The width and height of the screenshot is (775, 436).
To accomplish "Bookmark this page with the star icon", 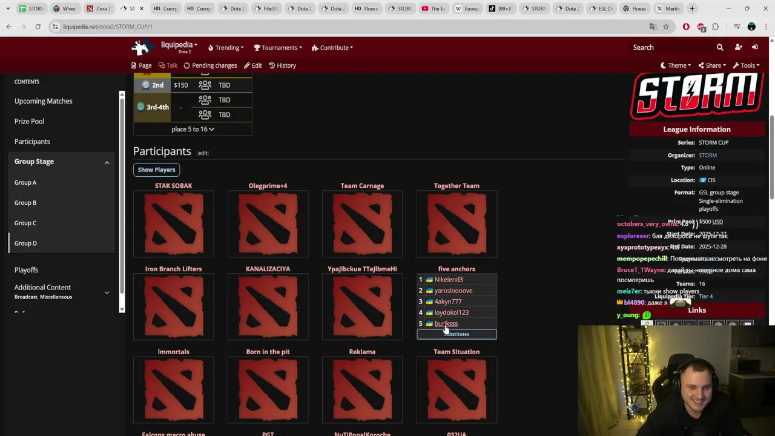I will tap(666, 27).
